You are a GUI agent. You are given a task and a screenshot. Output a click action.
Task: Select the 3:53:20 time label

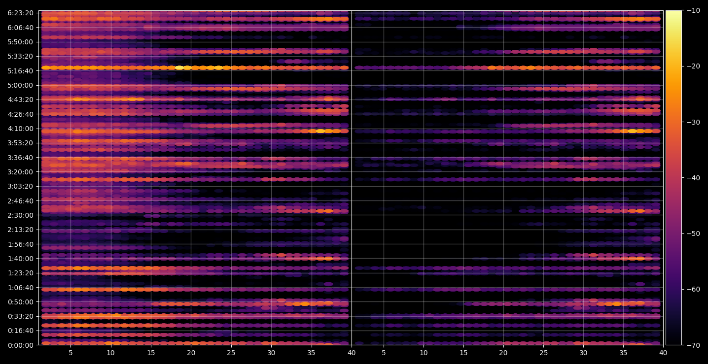20,143
